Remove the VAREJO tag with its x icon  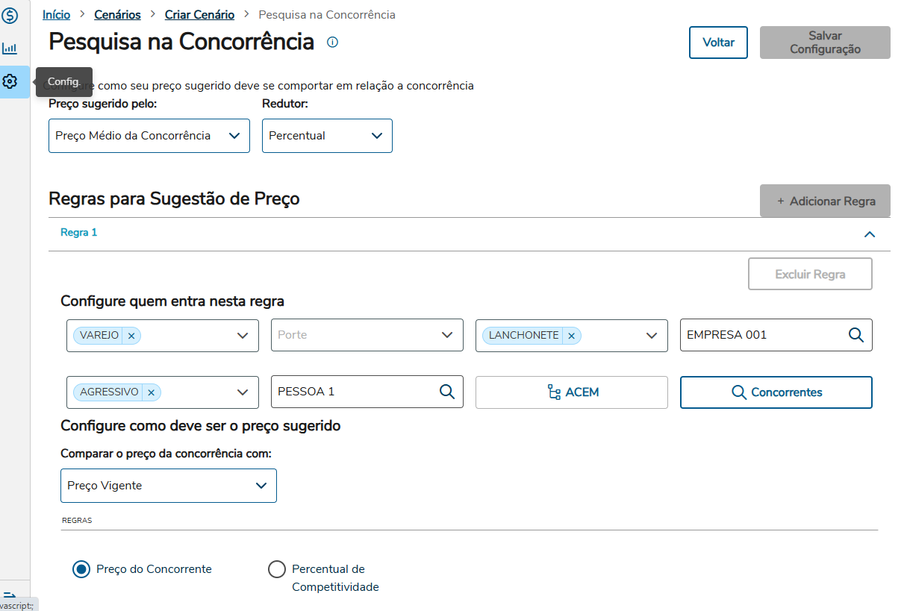point(131,336)
